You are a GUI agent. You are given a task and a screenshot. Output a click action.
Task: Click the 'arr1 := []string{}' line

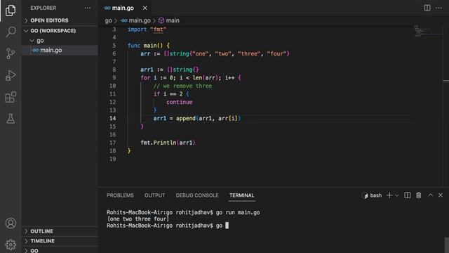(169, 70)
